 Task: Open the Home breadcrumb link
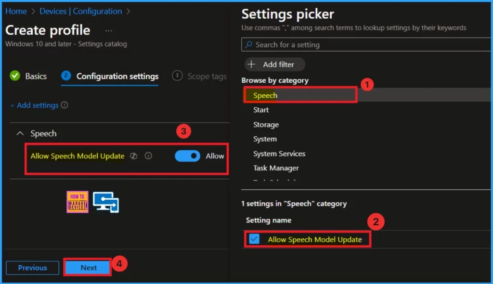point(16,12)
